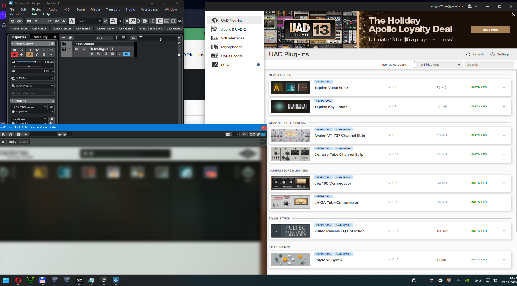Image resolution: width=517 pixels, height=286 pixels.
Task: Switch to the Visibility tab
Action: pos(41,37)
